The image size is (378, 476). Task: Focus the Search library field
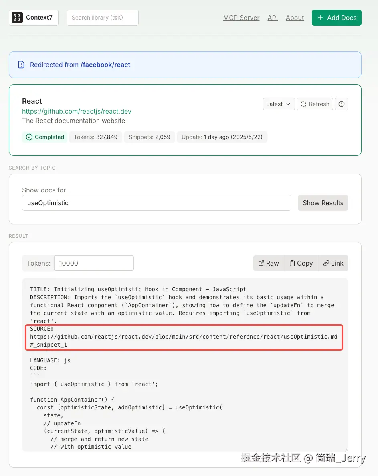tap(102, 18)
